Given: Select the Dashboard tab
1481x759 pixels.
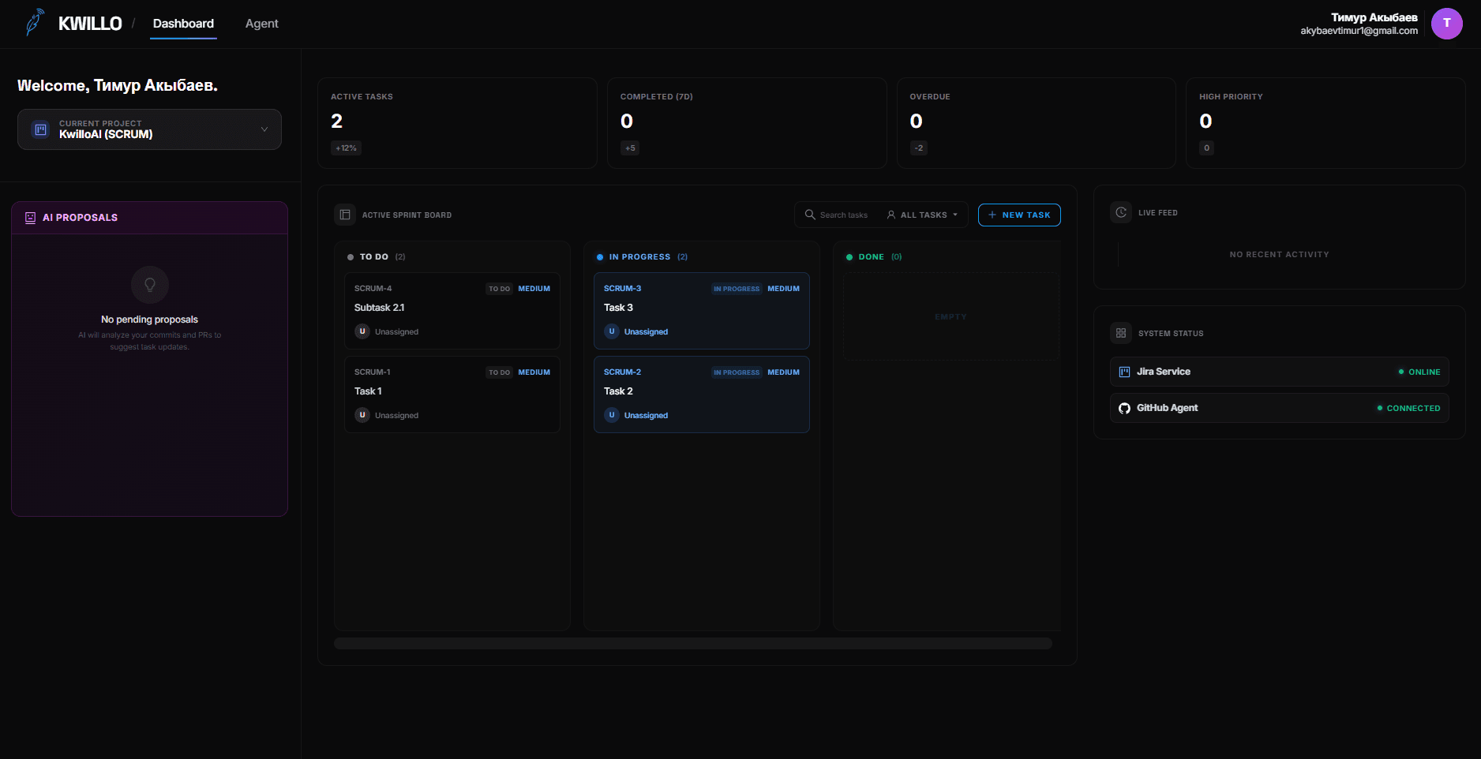Looking at the screenshot, I should click(x=183, y=23).
